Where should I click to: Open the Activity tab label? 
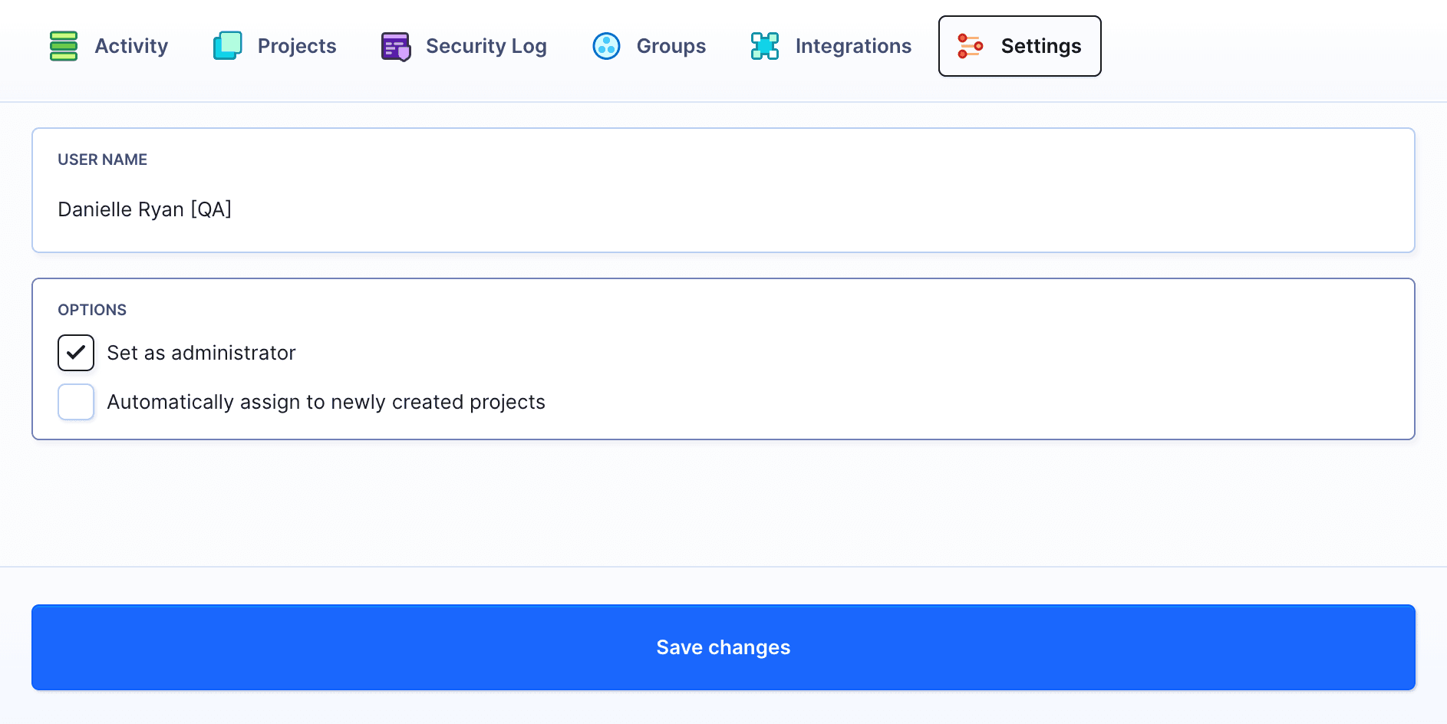131,46
